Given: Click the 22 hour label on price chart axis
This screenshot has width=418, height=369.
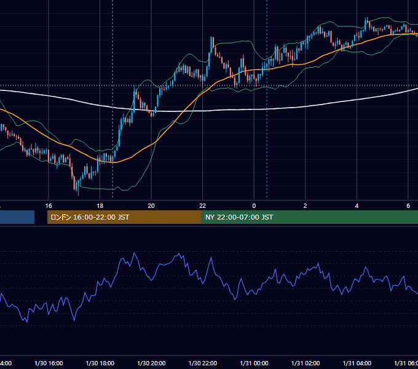Looking at the screenshot, I should coord(203,206).
